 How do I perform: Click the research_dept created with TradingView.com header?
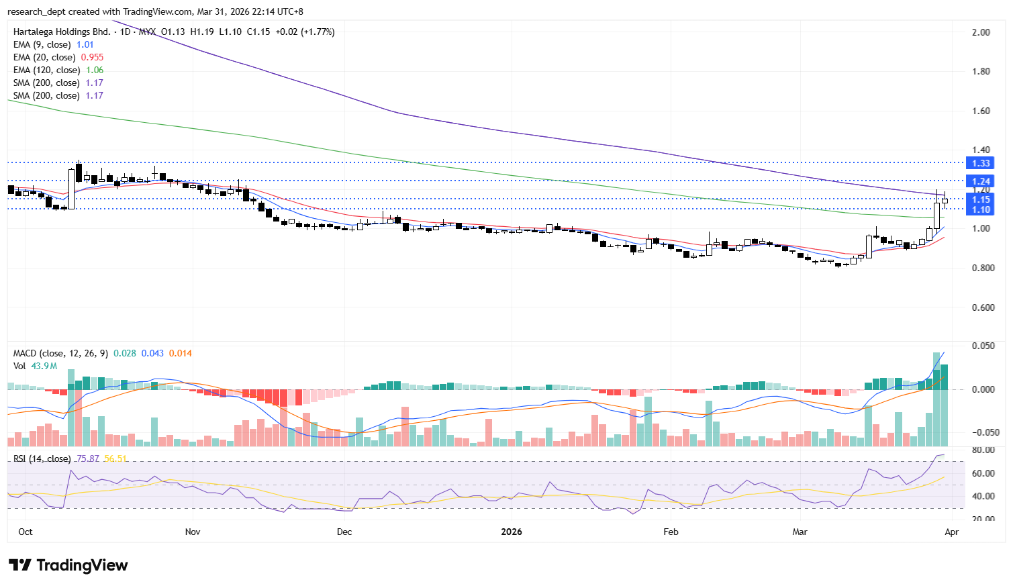[x=155, y=11]
